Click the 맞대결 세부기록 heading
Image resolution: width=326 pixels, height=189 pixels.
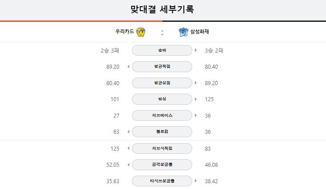[162, 9]
